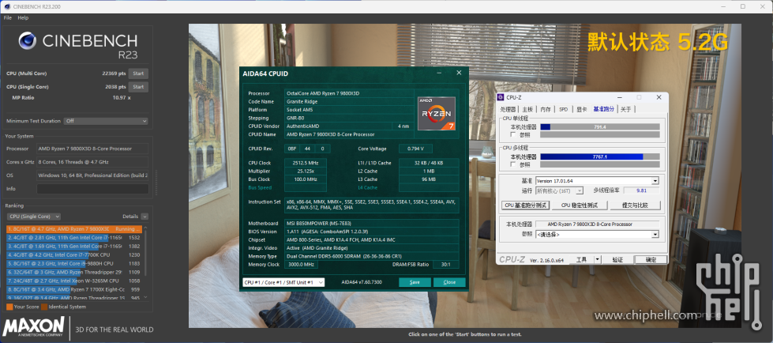Viewport: 773px width, 343px height.
Task: Click the Processor field in Your System
Action: [92, 149]
